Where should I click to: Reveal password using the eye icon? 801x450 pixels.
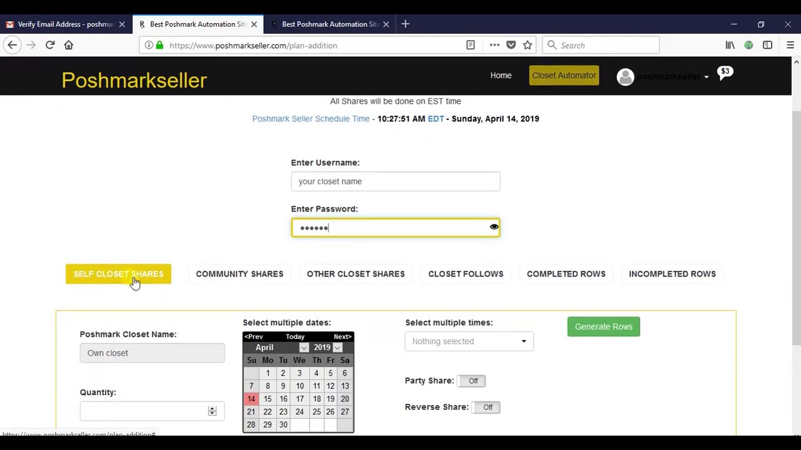tap(494, 227)
